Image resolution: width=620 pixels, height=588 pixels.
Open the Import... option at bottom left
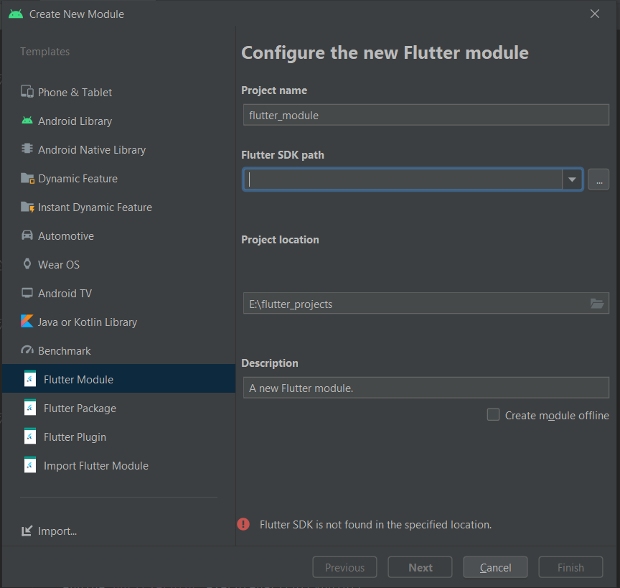point(49,531)
